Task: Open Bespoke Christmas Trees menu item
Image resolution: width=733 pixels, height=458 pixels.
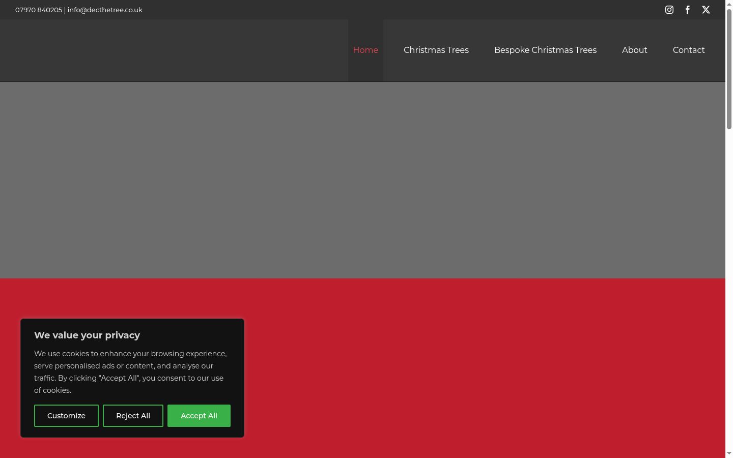Action: (x=545, y=50)
